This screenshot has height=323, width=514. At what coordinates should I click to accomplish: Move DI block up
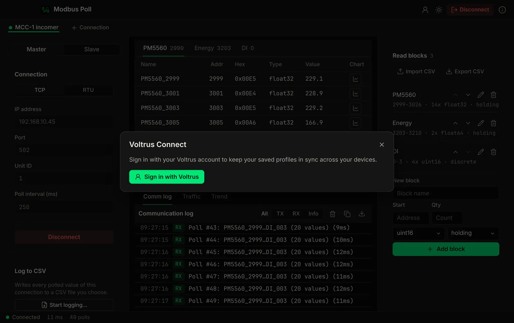click(455, 152)
